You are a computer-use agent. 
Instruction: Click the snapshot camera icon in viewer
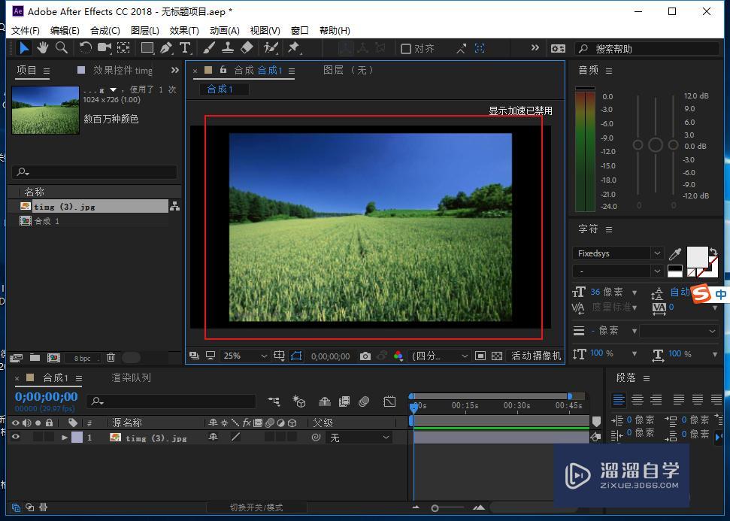click(x=365, y=356)
